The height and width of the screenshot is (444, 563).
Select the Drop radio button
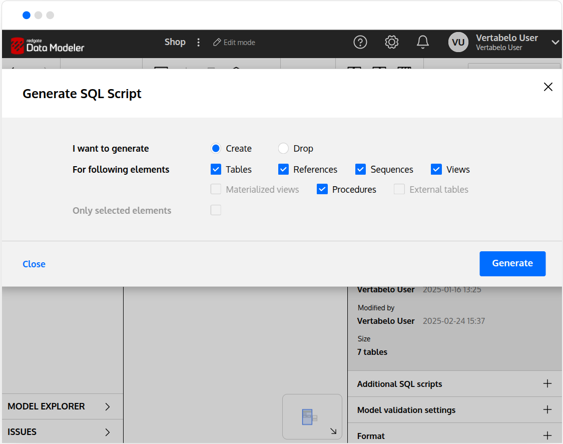pos(283,148)
